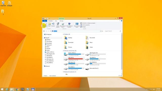Screen dimensions: 162x91
Task: Click the Rename ribbon button
Action: coord(53,25)
